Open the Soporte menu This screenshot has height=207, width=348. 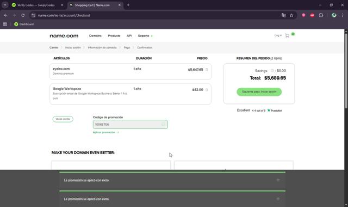click(144, 36)
